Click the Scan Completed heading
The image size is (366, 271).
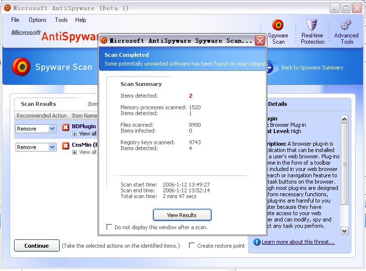(x=127, y=55)
